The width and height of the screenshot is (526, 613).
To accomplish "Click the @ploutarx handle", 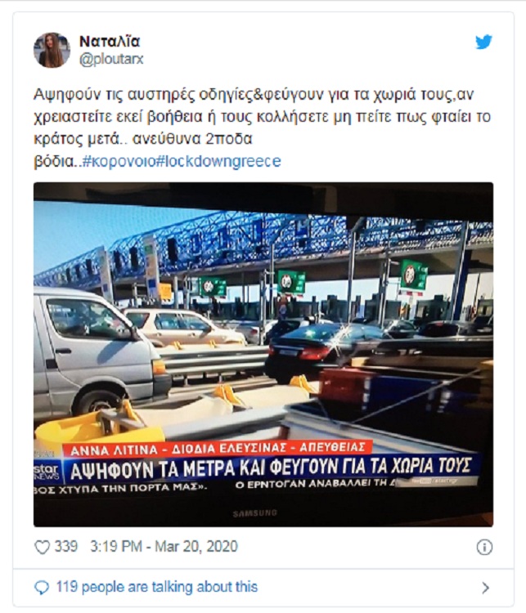I will (x=111, y=59).
